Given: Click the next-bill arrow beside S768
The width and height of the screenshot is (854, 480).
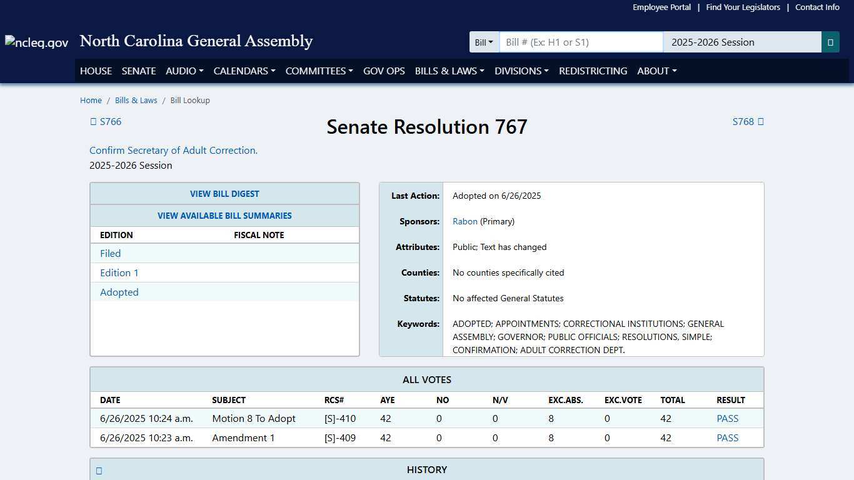Looking at the screenshot, I should click(762, 121).
